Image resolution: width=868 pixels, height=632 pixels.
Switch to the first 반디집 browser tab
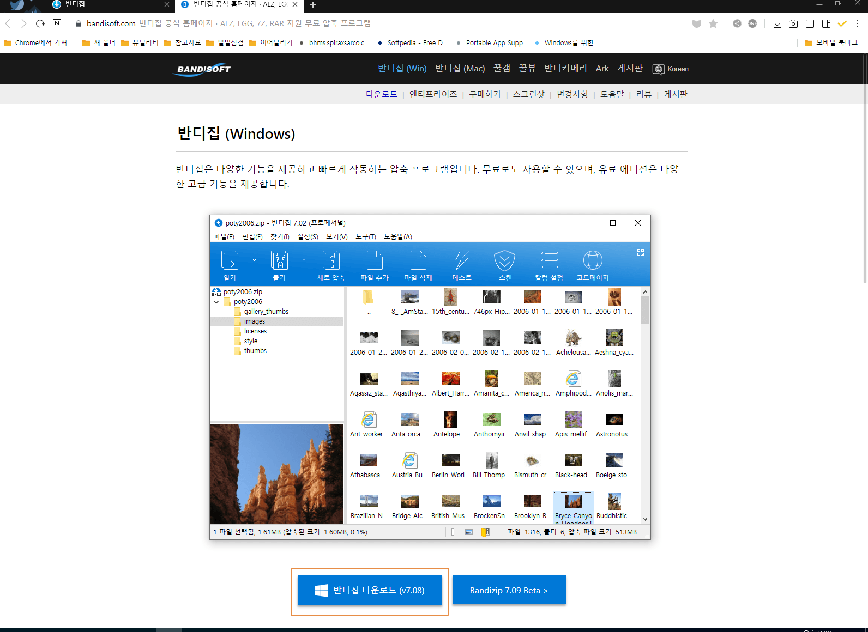click(x=109, y=5)
